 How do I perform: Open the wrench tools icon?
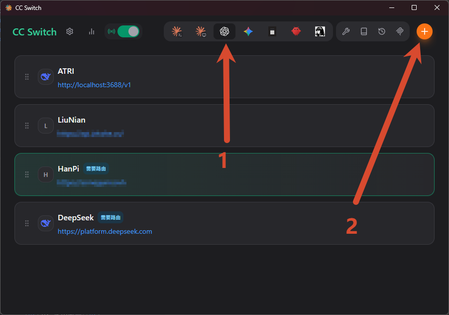click(346, 31)
